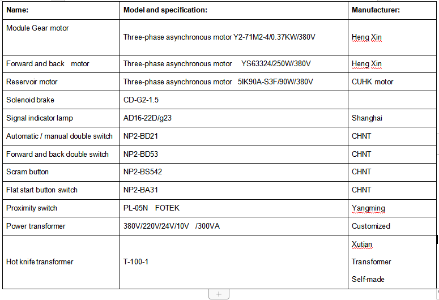Click Automatic / manual double switch cell
Image resolution: width=439 pixels, height=300 pixels.
(61, 136)
